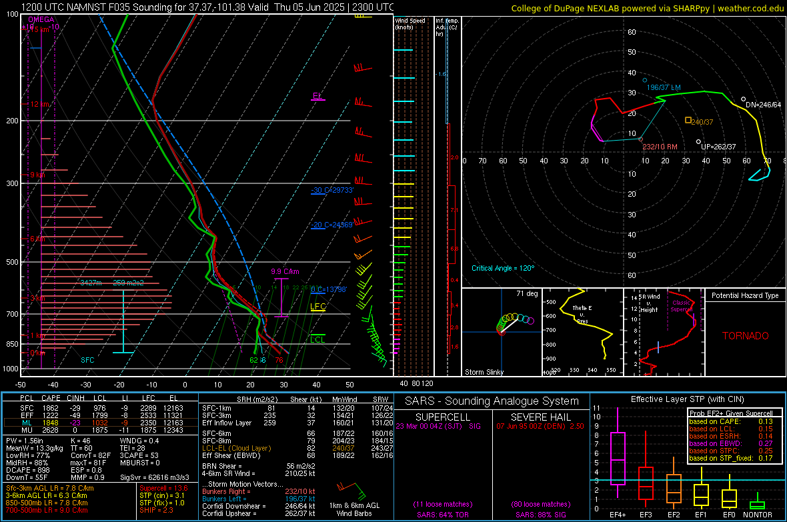The image size is (787, 522).
Task: Click the SARS: 64% TOR result
Action: [x=442, y=515]
